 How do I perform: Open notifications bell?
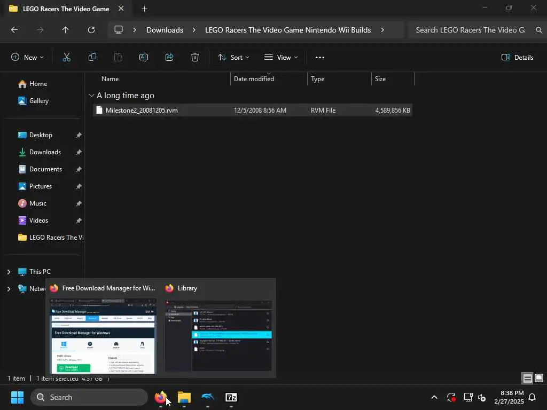pos(533,397)
